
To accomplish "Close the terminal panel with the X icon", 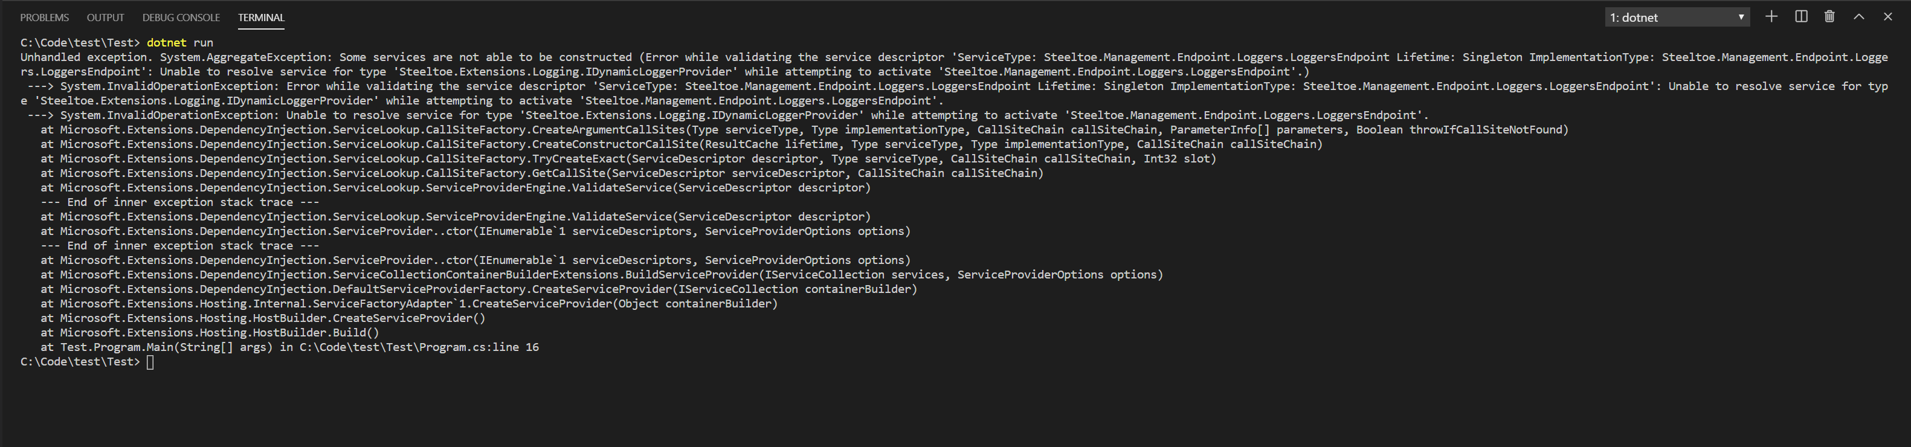I will click(1886, 16).
